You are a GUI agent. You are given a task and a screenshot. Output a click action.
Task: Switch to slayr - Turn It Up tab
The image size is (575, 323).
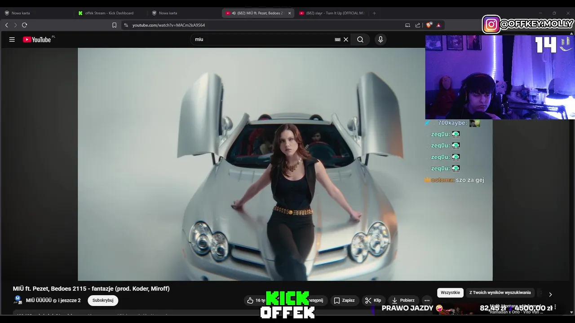click(332, 13)
